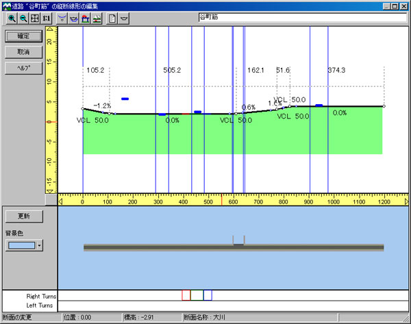Click the Right Turns row label

tap(41, 296)
